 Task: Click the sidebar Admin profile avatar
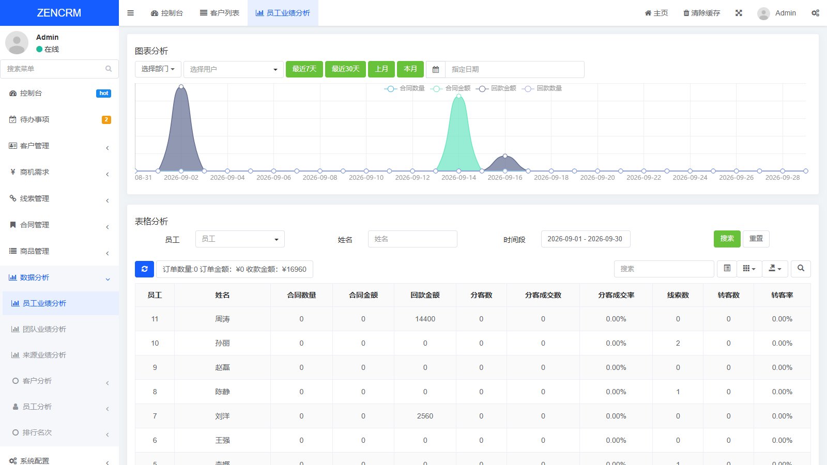point(17,43)
